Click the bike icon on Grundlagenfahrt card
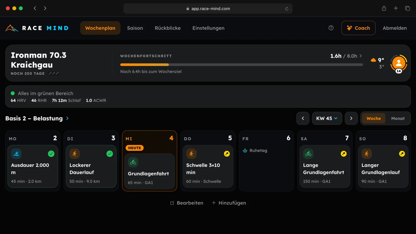This screenshot has width=416, height=234. pyautogui.click(x=133, y=162)
